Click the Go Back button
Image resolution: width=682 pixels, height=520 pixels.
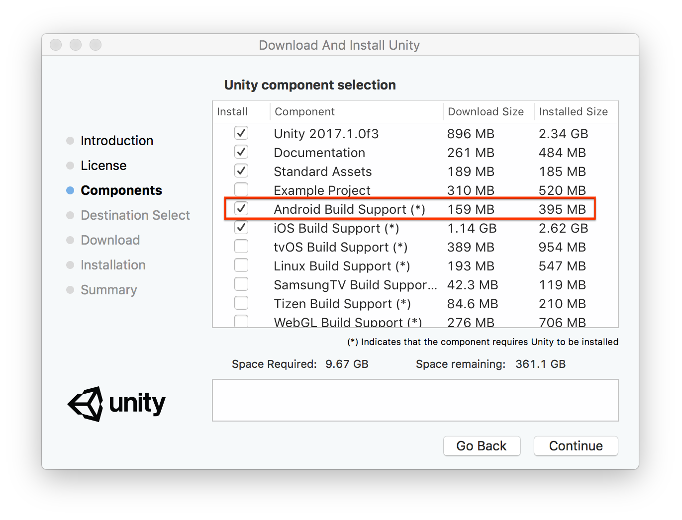pos(481,446)
